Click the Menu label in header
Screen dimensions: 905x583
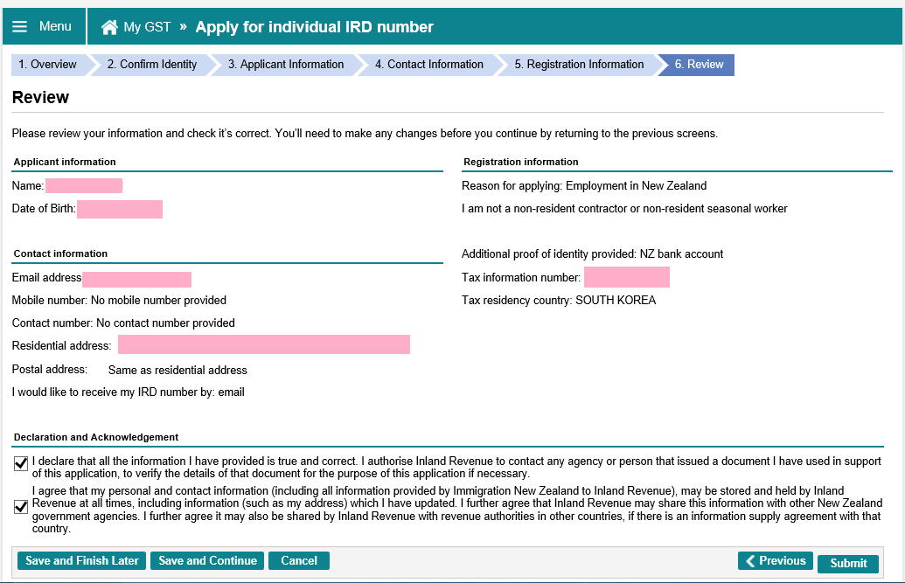[x=55, y=26]
